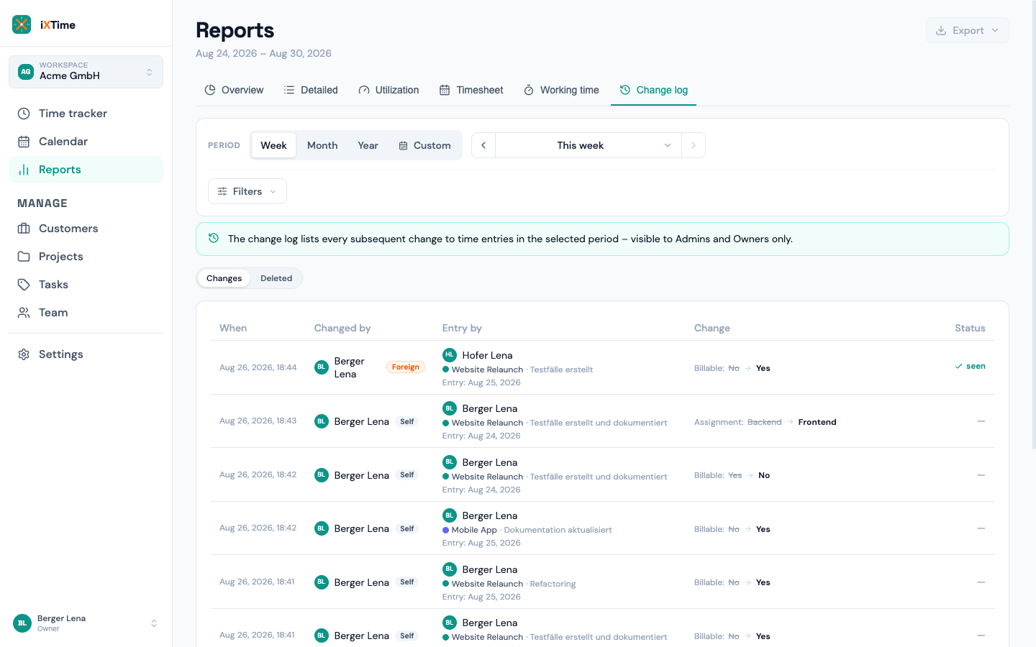Select the Change log tab
Image resolution: width=1036 pixels, height=647 pixels.
(653, 90)
